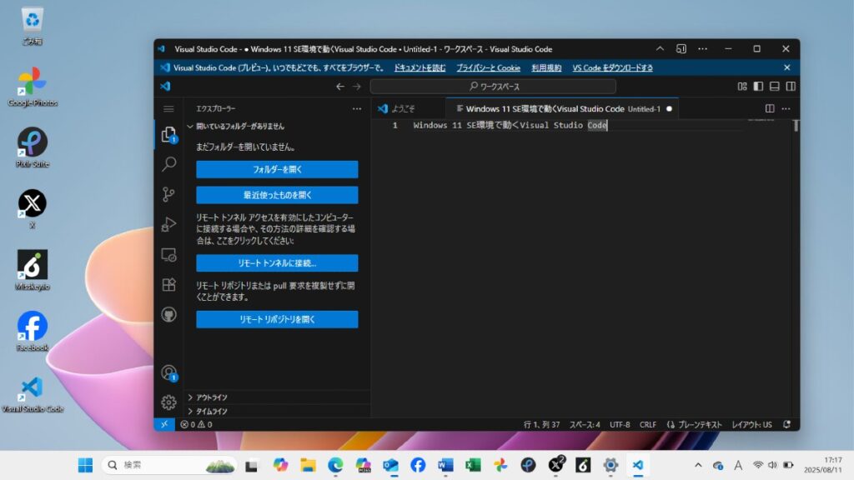The image size is (854, 480).
Task: Open the Windows Start menu
Action: pyautogui.click(x=86, y=465)
